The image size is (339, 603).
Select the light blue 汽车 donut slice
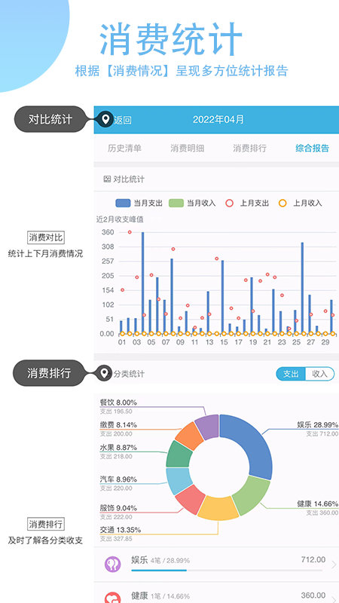(x=179, y=481)
